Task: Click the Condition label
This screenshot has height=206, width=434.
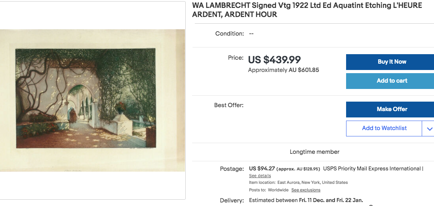Action: point(229,34)
